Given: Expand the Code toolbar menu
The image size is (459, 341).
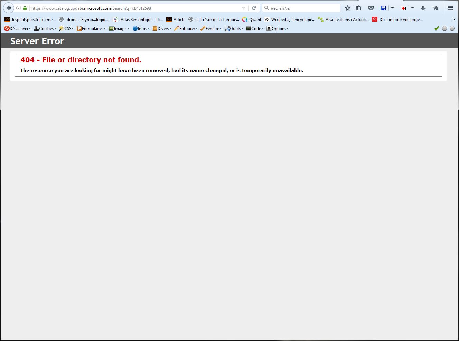Looking at the screenshot, I should pyautogui.click(x=255, y=29).
